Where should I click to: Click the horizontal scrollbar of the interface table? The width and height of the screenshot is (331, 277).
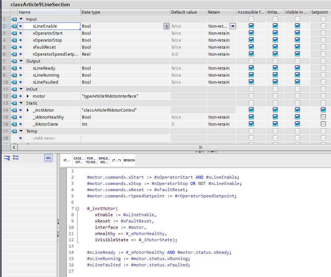point(175,147)
